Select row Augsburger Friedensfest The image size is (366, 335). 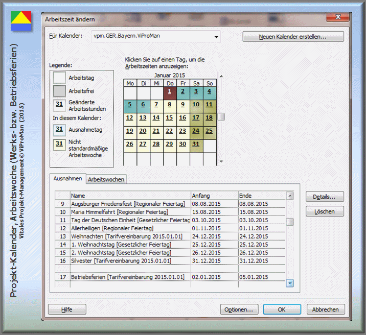pyautogui.click(x=128, y=204)
